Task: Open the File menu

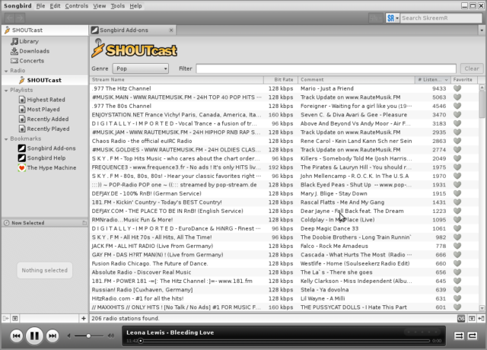Action: click(40, 6)
